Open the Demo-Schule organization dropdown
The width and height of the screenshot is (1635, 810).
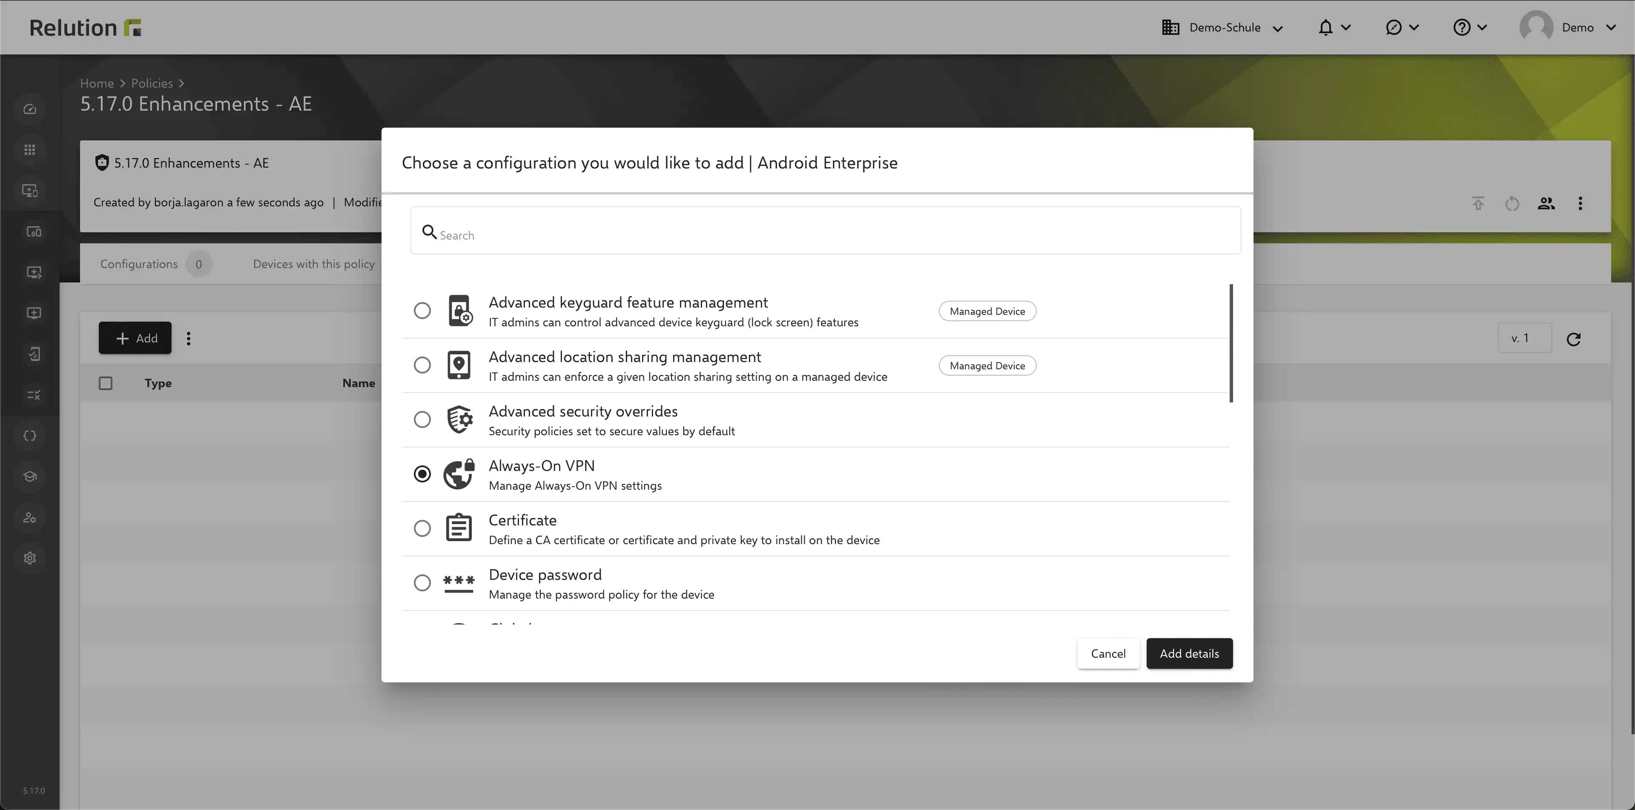click(1222, 27)
